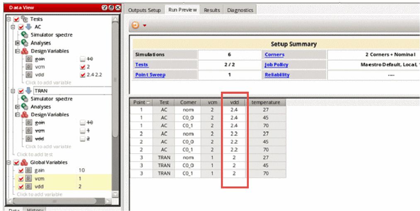
Task: Close the Data View panel
Action: pyautogui.click(x=118, y=7)
